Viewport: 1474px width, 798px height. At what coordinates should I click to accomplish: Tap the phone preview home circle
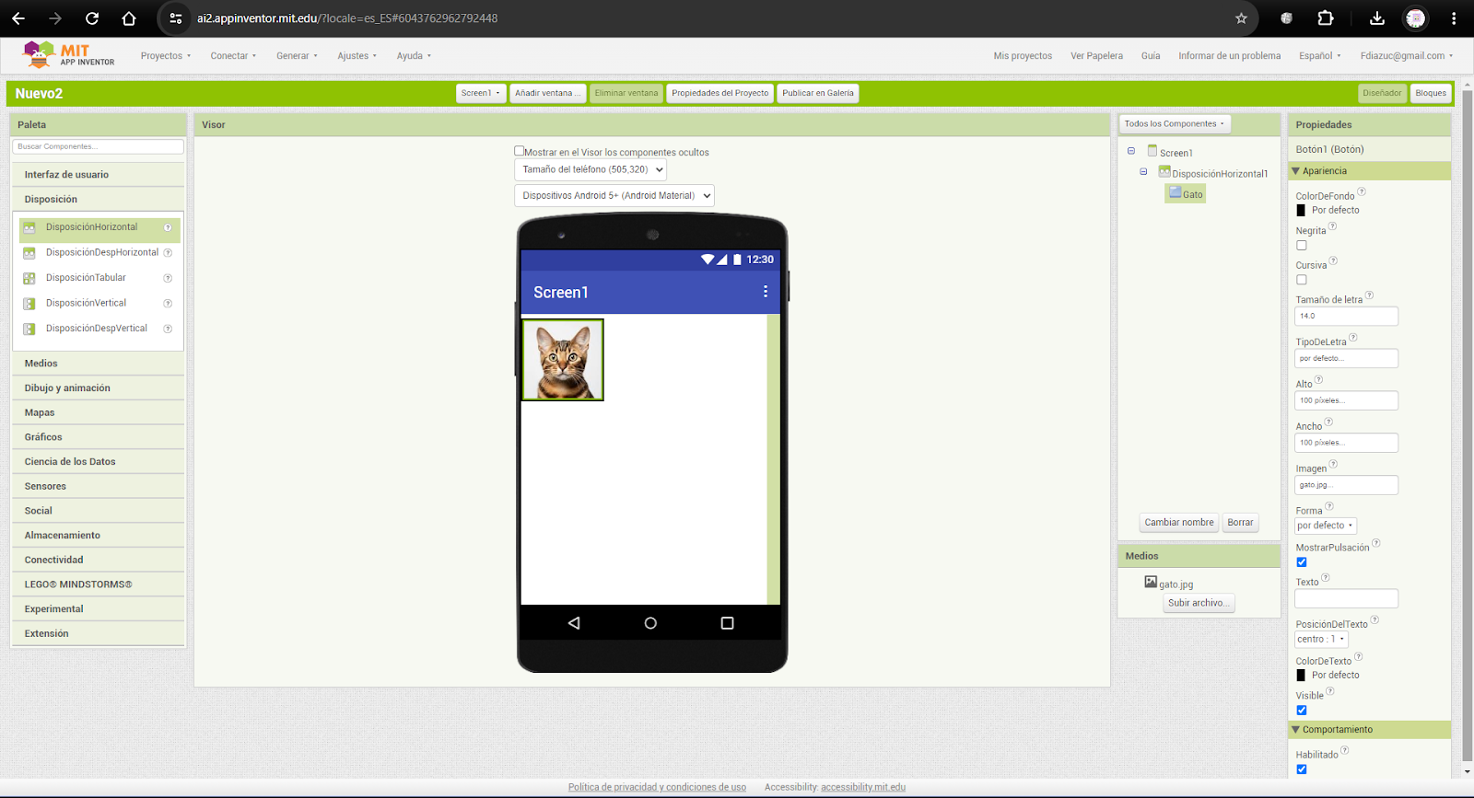[x=650, y=623]
